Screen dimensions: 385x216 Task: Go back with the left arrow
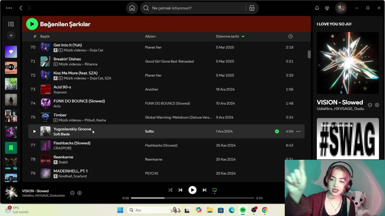(x=21, y=8)
